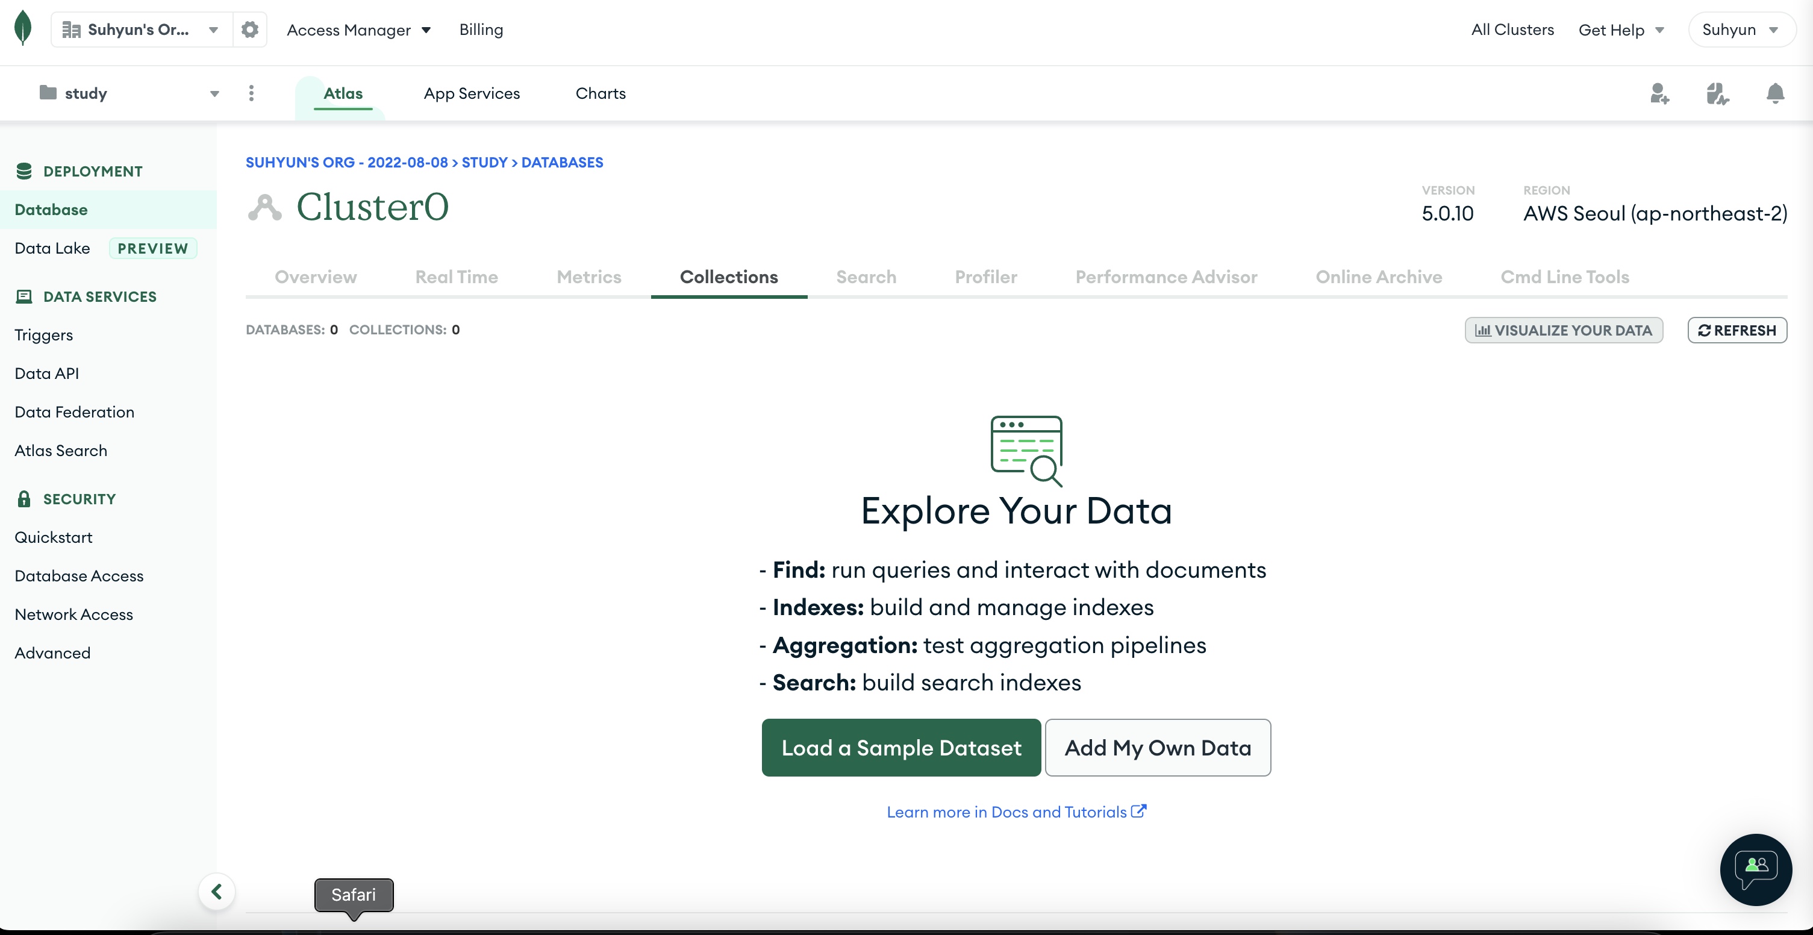Click the Cluster0 cluster icon

264,207
